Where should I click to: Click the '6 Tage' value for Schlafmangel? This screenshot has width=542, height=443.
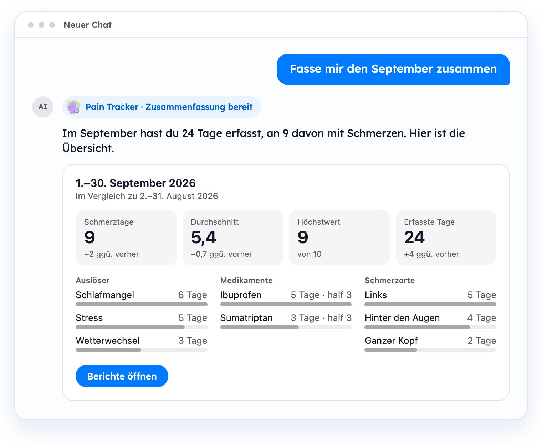point(193,295)
